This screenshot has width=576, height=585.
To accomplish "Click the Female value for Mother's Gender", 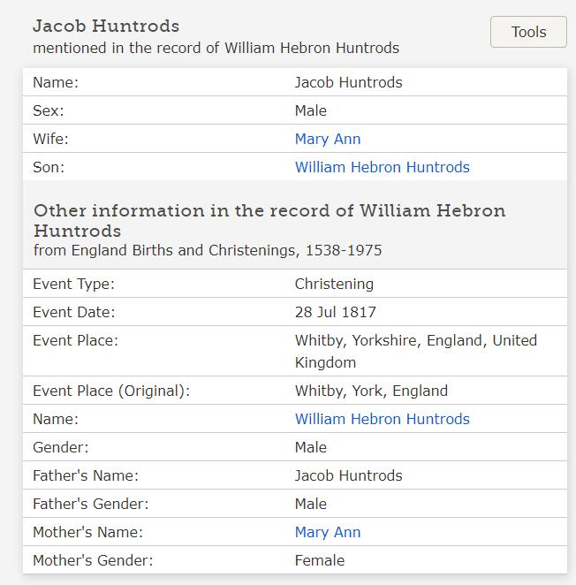I will 320,560.
